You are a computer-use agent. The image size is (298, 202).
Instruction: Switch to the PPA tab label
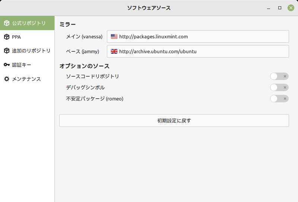[16, 37]
